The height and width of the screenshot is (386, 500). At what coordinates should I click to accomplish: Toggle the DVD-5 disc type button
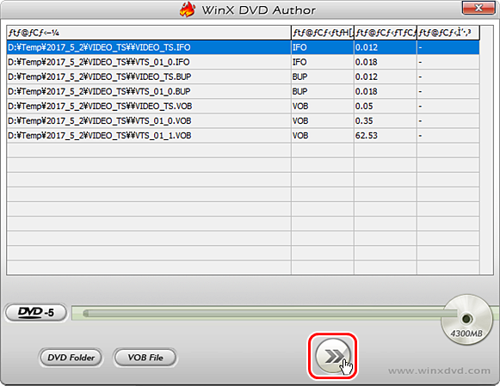(36, 312)
